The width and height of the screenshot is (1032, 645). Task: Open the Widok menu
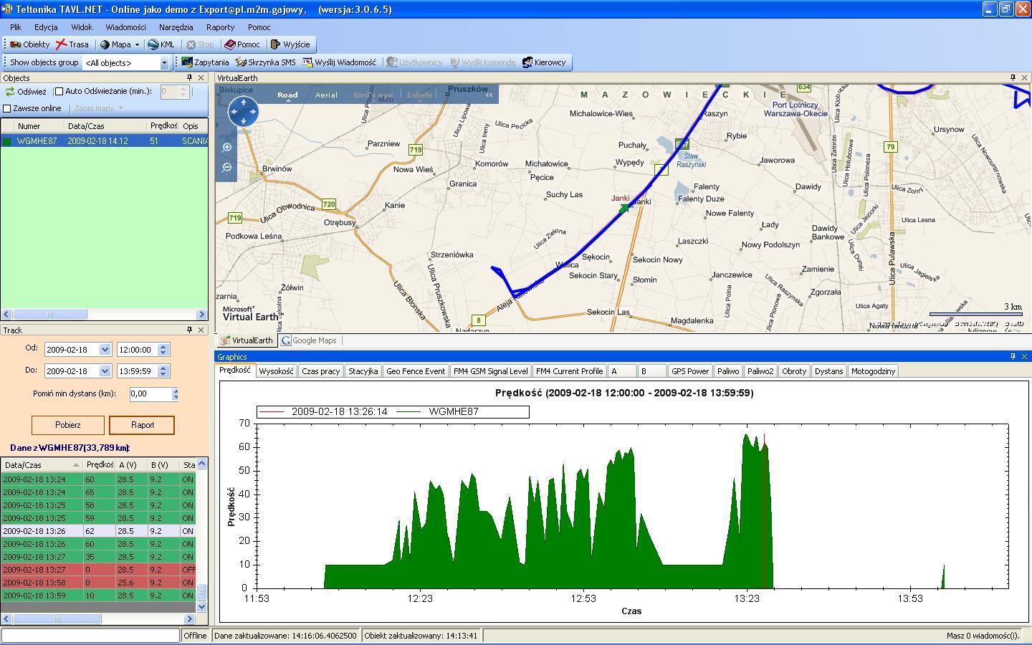[x=82, y=27]
